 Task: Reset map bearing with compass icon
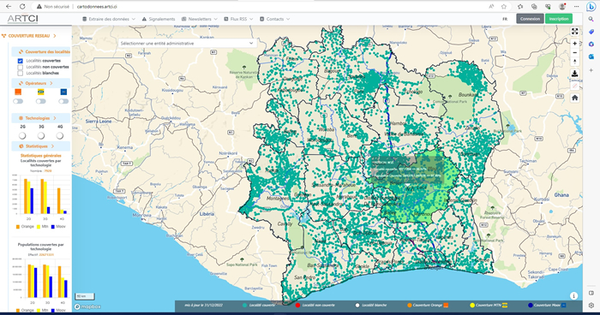point(575,62)
